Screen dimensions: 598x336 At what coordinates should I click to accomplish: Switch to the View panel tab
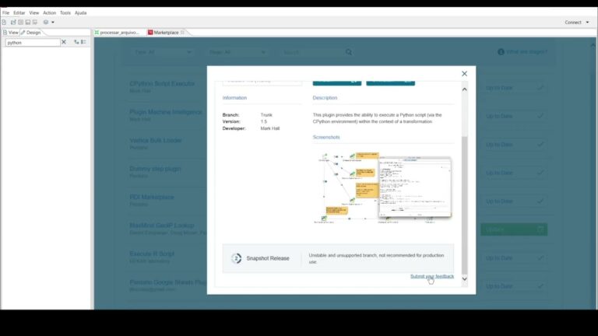[10, 33]
